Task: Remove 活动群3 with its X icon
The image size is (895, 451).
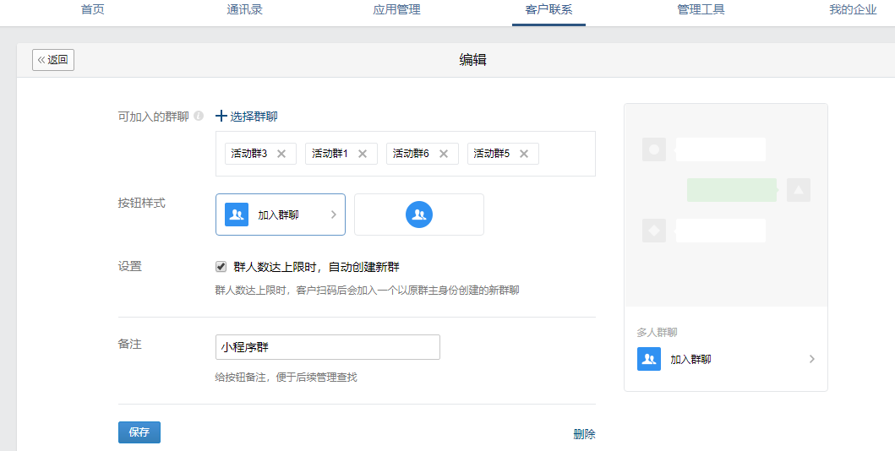Action: pos(281,154)
